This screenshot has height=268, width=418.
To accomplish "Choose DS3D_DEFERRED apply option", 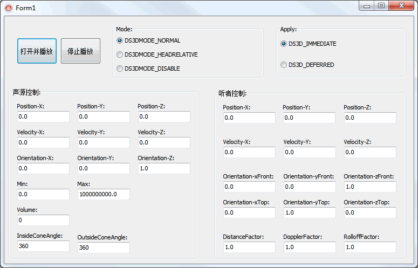I will 307,65.
